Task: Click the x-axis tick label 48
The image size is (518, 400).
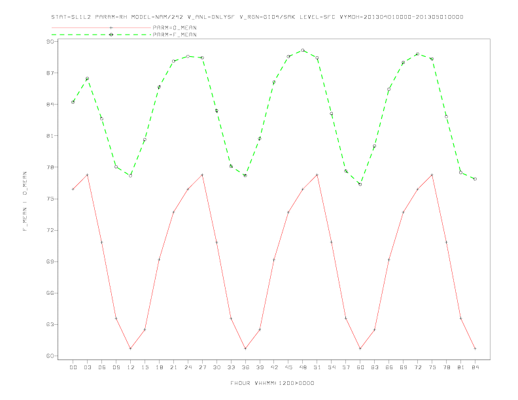Action: tap(303, 367)
